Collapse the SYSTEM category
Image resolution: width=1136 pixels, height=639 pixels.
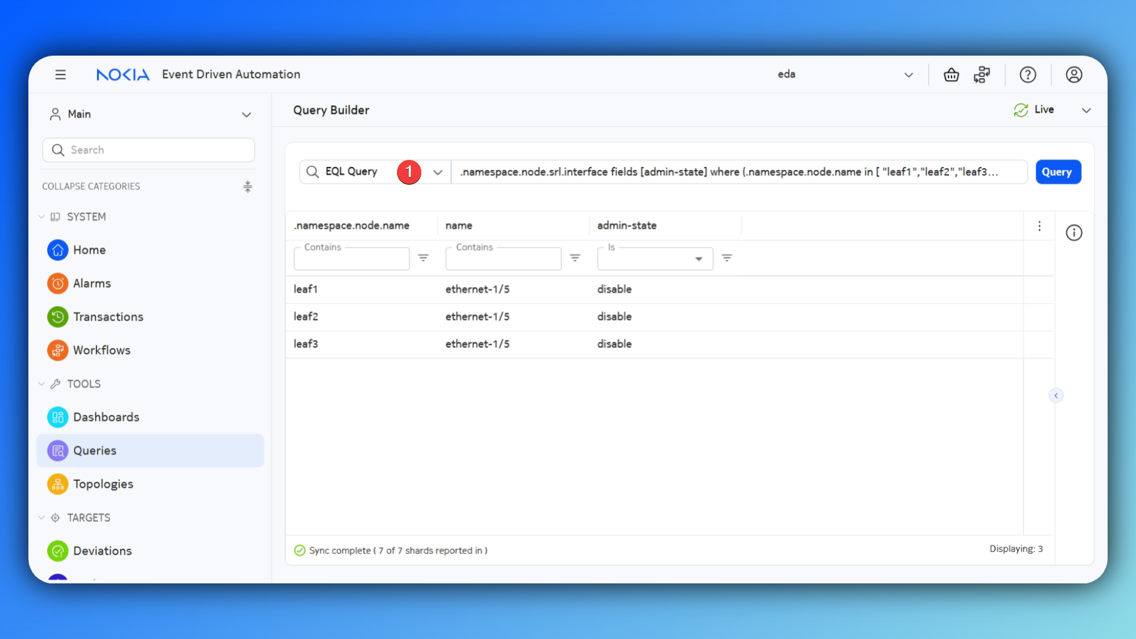(41, 217)
